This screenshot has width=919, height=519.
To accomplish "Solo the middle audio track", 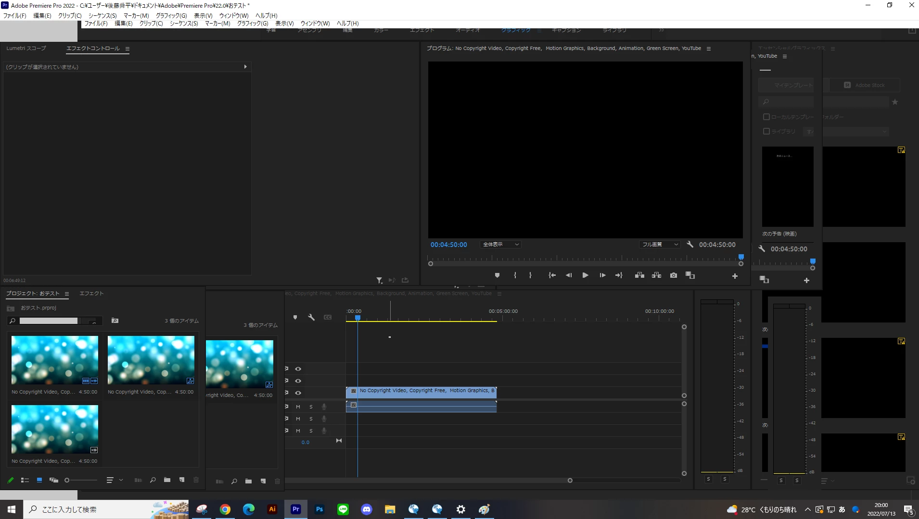I will 311,419.
